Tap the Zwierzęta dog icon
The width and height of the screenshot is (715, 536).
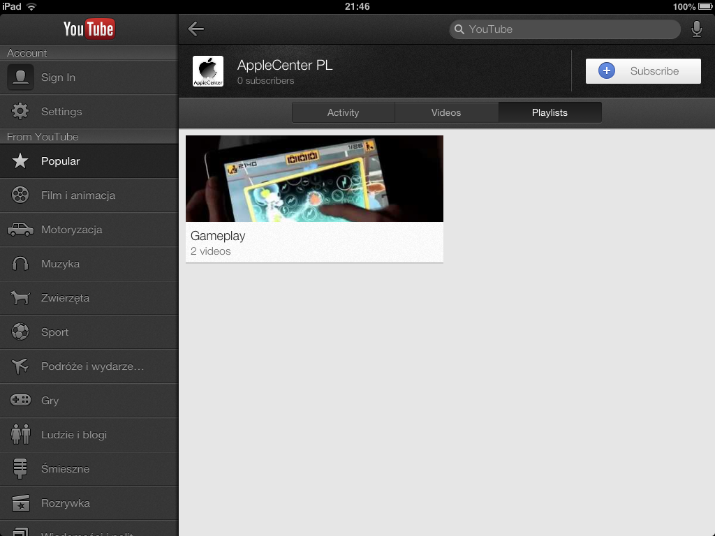coord(20,298)
